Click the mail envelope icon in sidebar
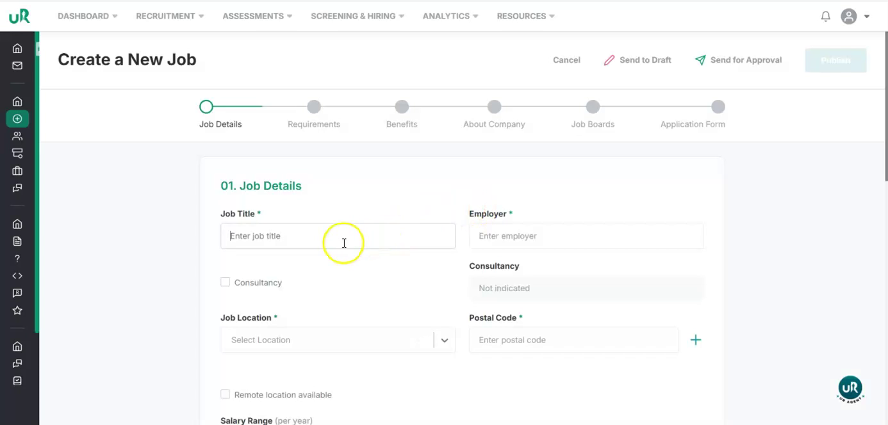The image size is (888, 425). coord(17,65)
